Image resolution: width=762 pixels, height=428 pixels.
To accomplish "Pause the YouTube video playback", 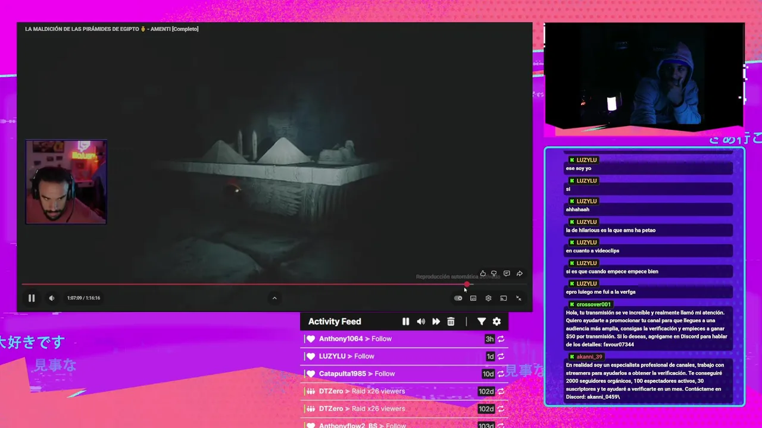I will (x=32, y=298).
